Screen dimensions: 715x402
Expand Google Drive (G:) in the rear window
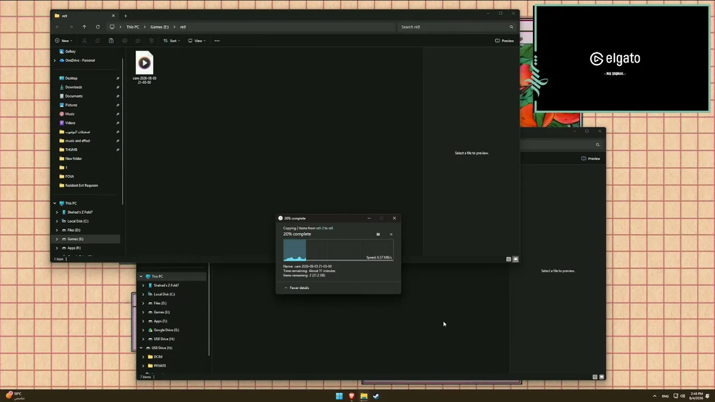(142, 330)
